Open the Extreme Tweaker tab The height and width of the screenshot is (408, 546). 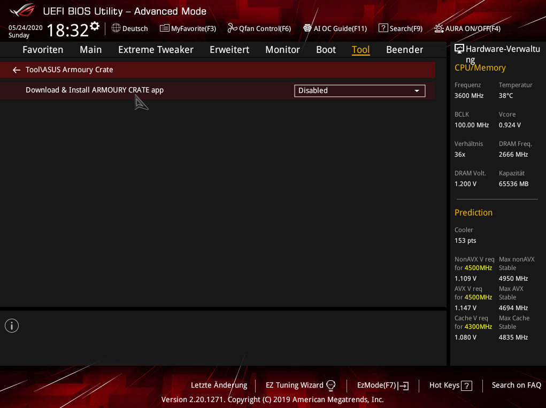tap(156, 50)
